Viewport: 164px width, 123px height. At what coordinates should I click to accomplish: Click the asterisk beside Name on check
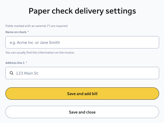point(28,32)
